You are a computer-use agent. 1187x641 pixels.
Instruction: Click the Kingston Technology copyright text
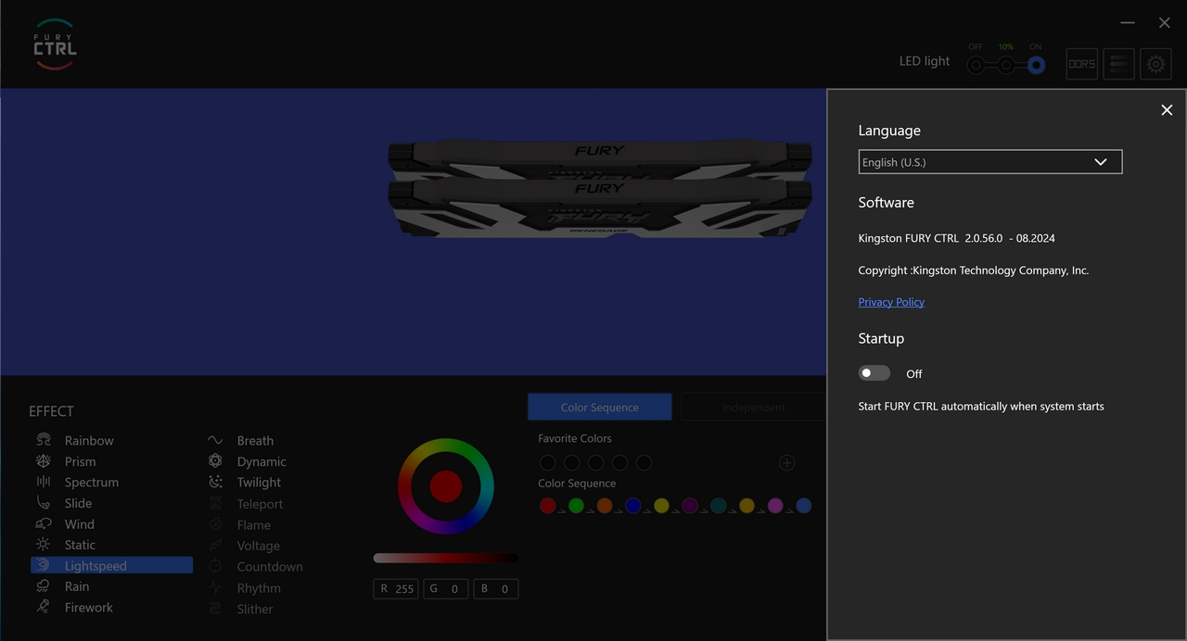coord(974,270)
